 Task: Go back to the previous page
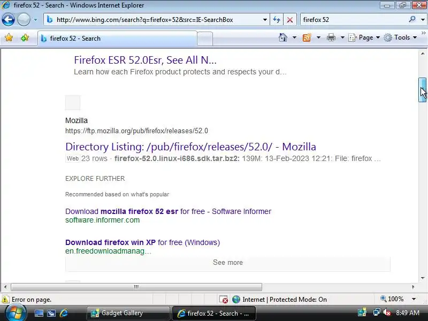pos(8,20)
